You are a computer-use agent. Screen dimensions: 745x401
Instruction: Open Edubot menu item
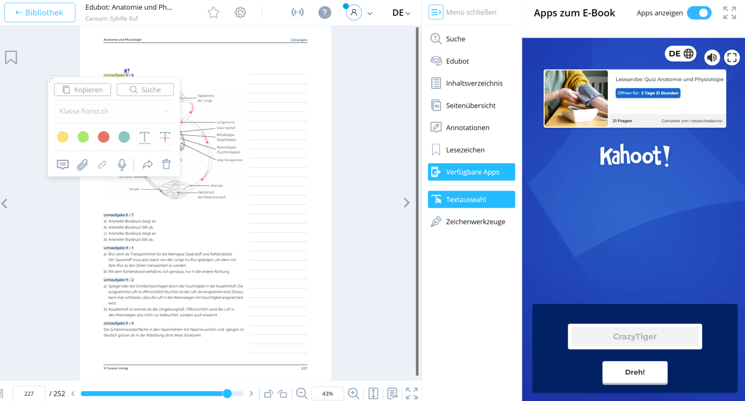point(471,61)
